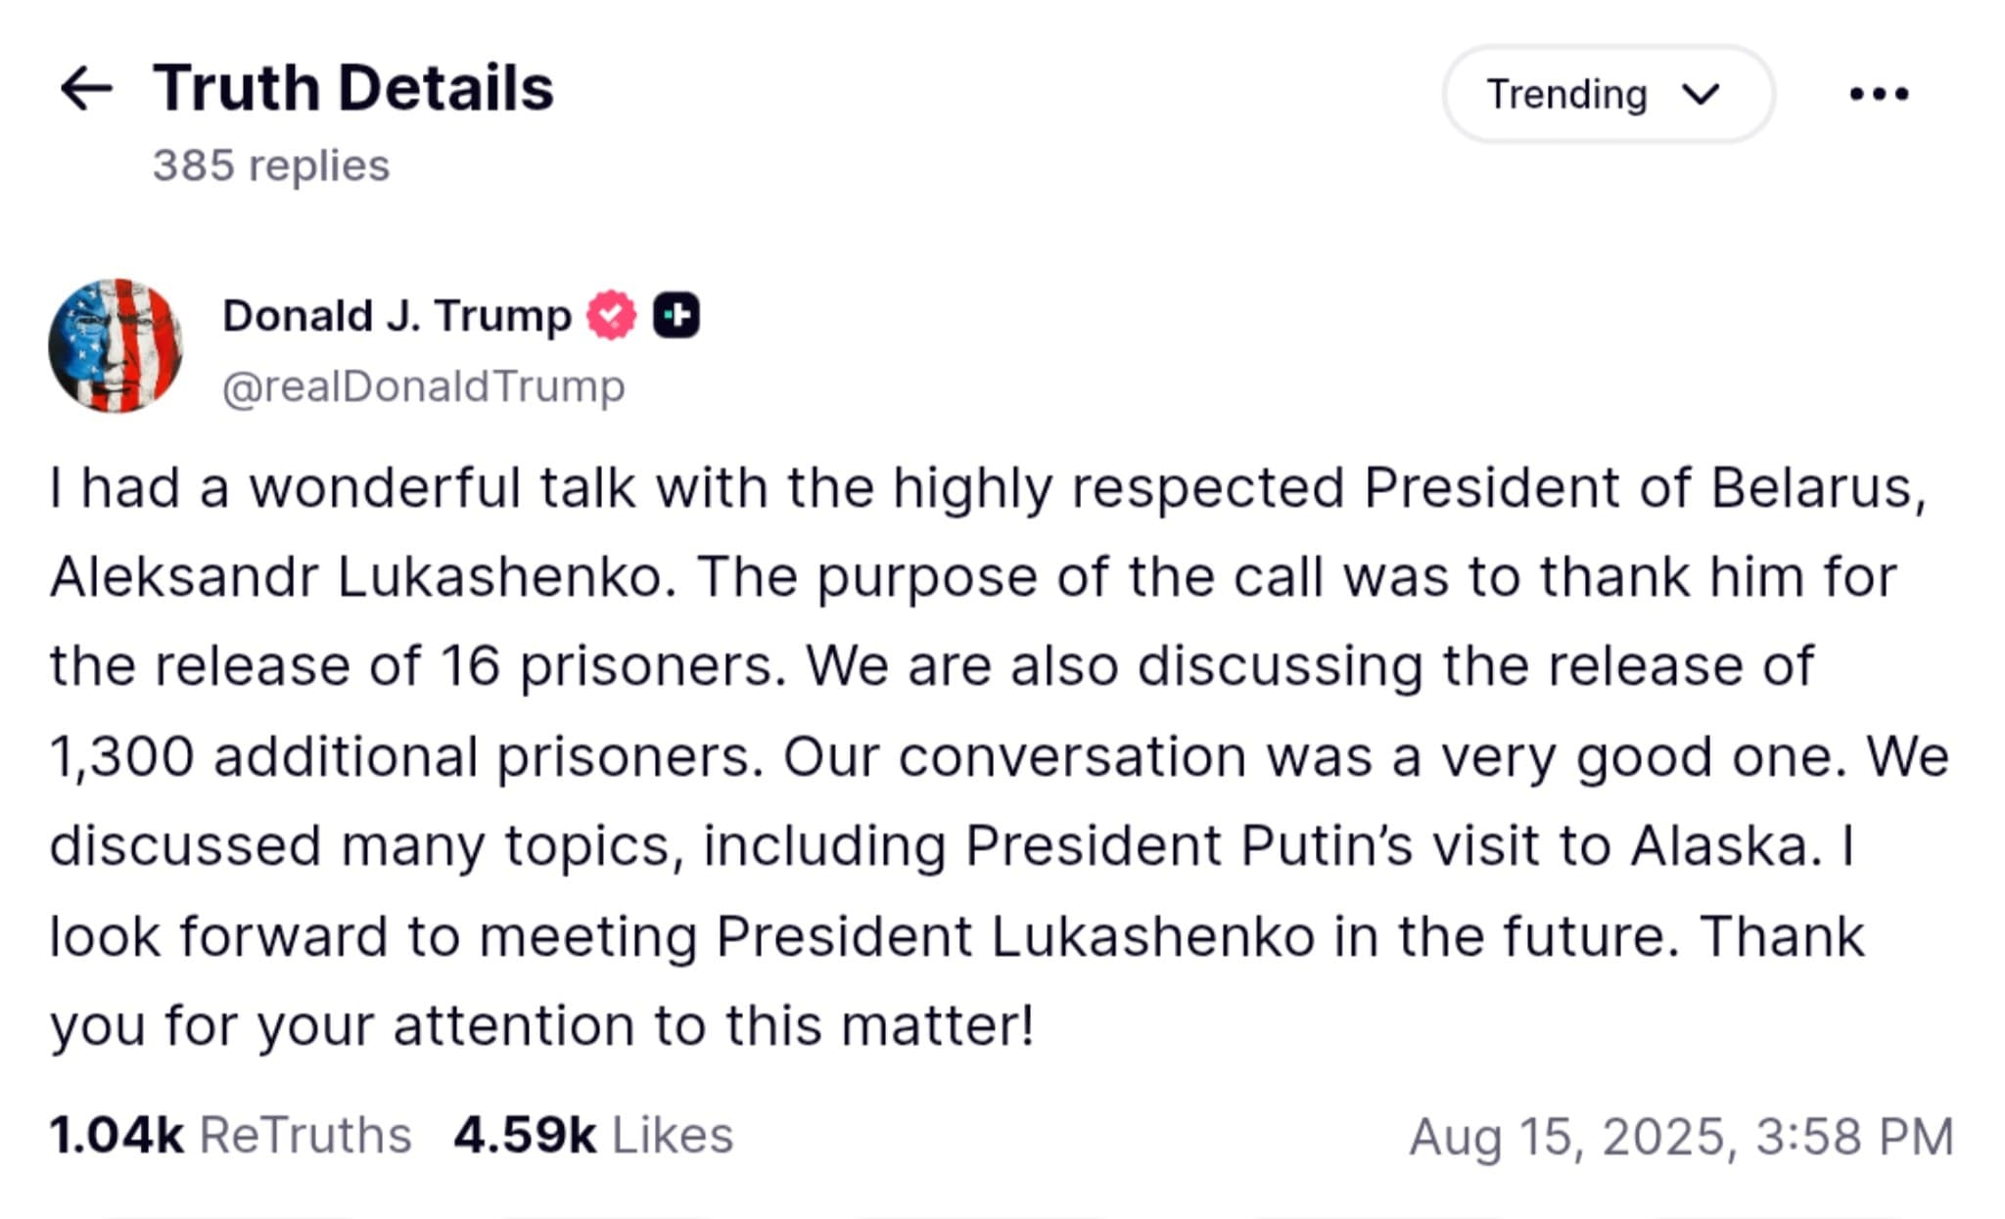This screenshot has width=2005, height=1219.
Task: Click the chevron beside Trending
Action: tap(1702, 94)
